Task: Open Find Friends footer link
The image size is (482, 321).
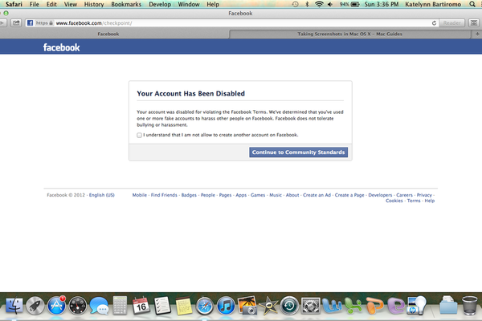Action: click(x=164, y=195)
